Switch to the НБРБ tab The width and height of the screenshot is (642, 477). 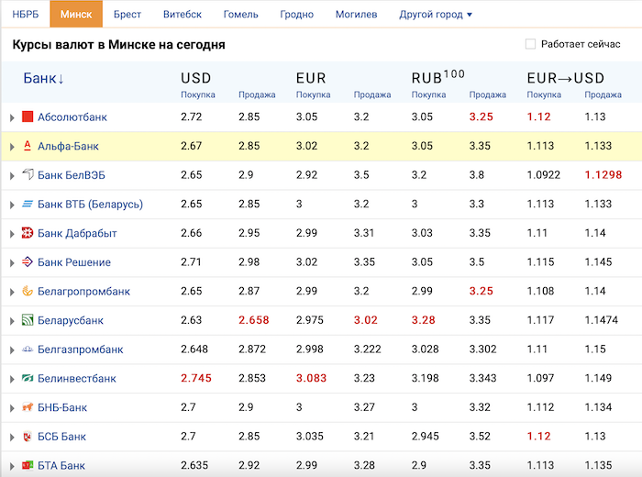[x=25, y=15]
